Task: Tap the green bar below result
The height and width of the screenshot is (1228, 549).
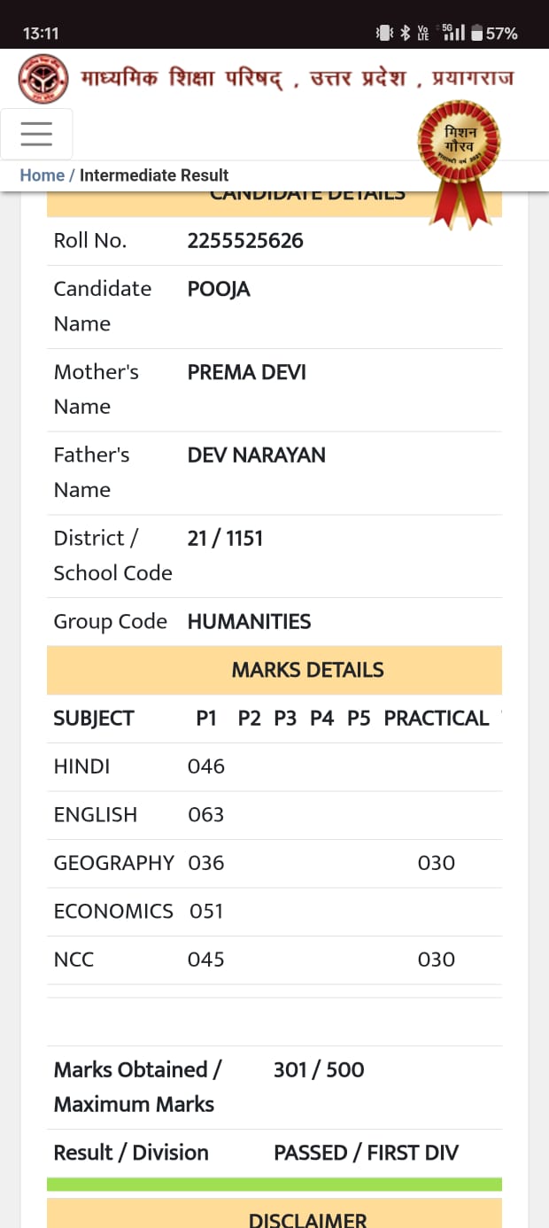Action: 274,1185
